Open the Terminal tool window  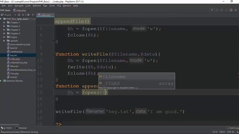[x=21, y=128]
